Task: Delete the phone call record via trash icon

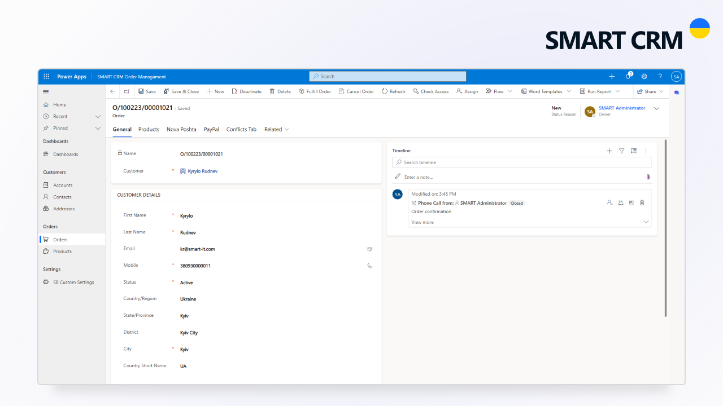Action: 642,202
